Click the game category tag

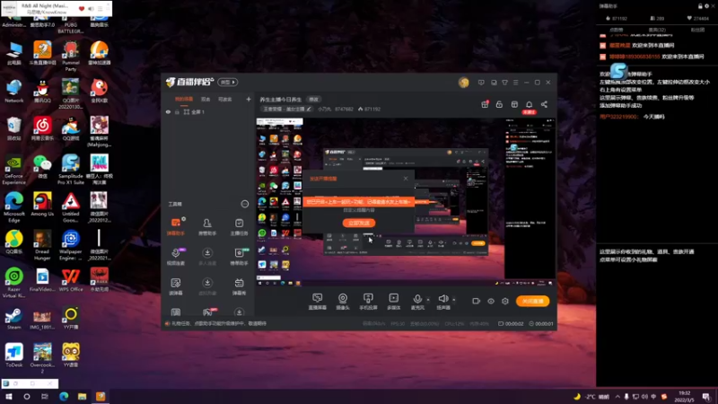[x=286, y=109]
